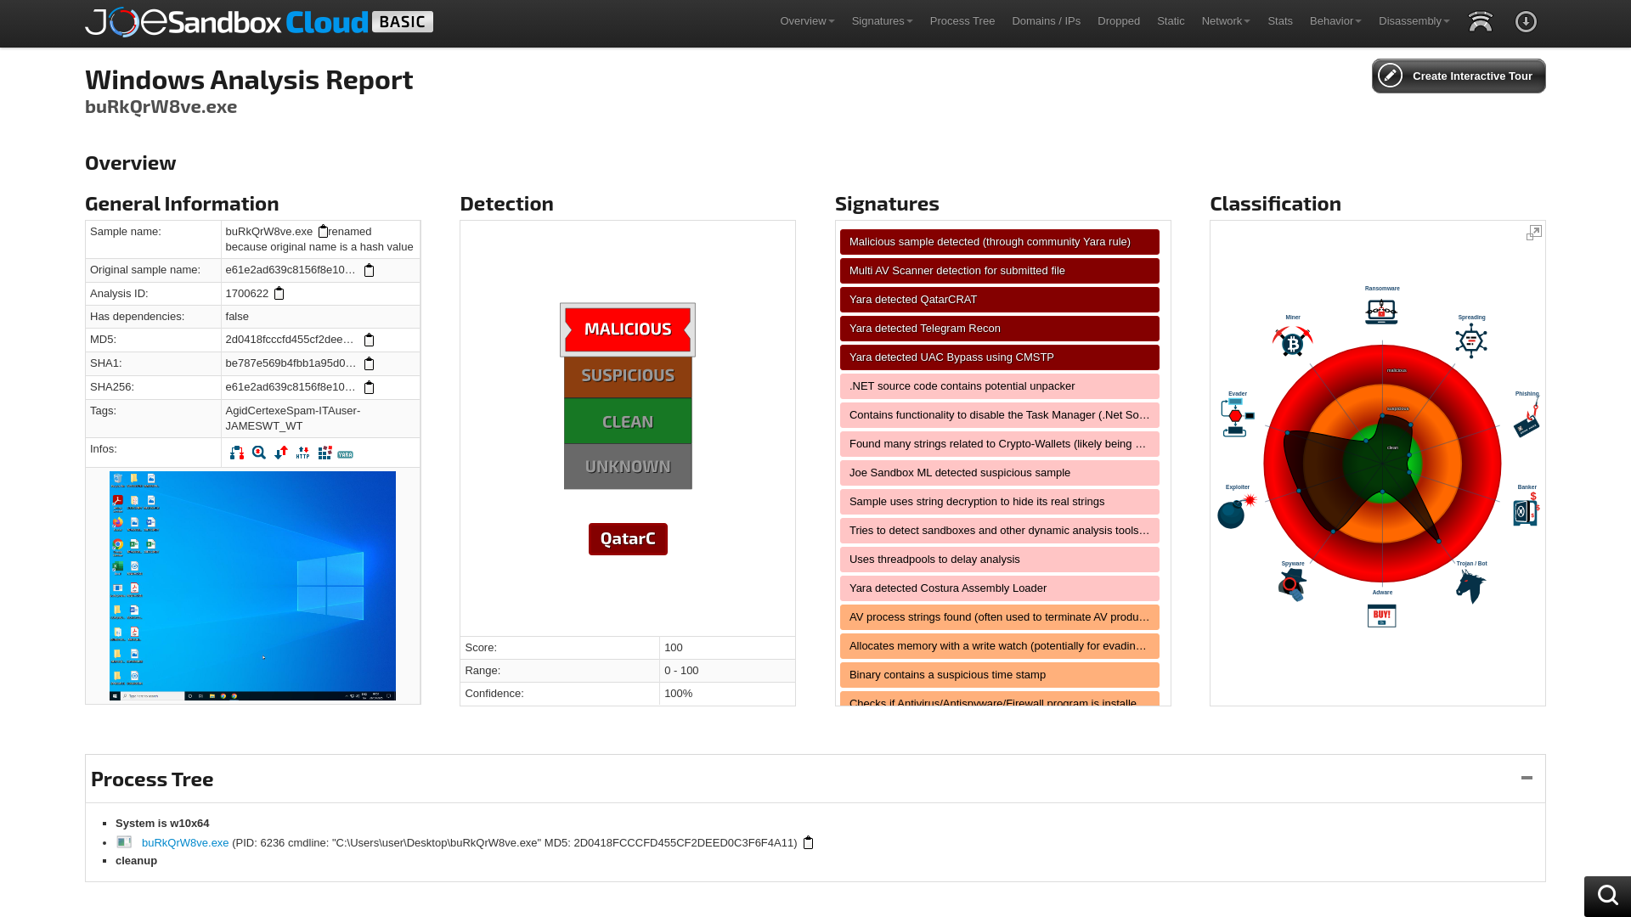Click the MALICIOUS detection level block
Image resolution: width=1631 pixels, height=917 pixels.
[628, 329]
